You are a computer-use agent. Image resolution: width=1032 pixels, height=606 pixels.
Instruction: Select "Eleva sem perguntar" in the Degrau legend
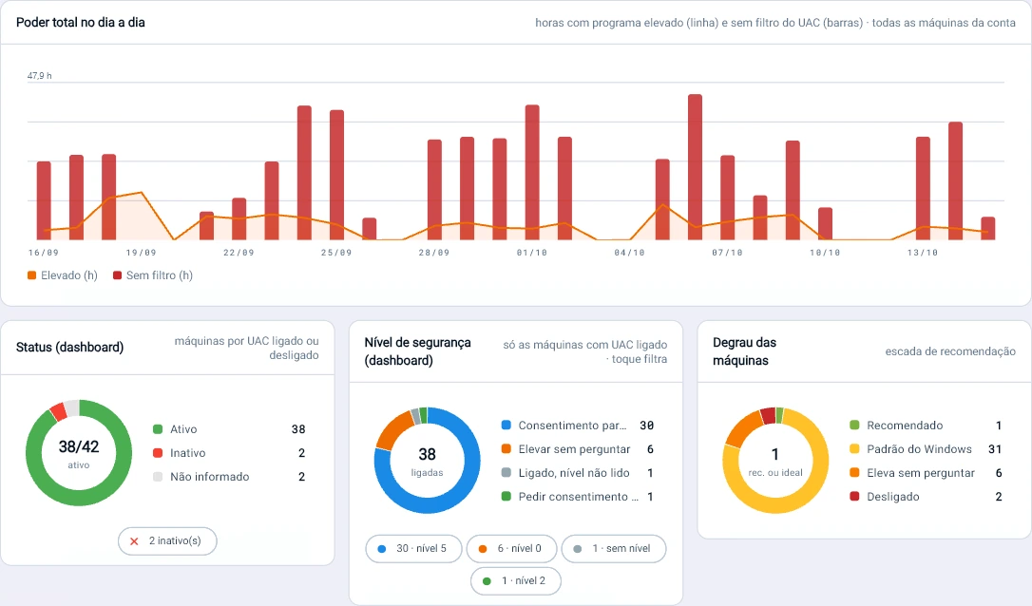click(x=926, y=472)
